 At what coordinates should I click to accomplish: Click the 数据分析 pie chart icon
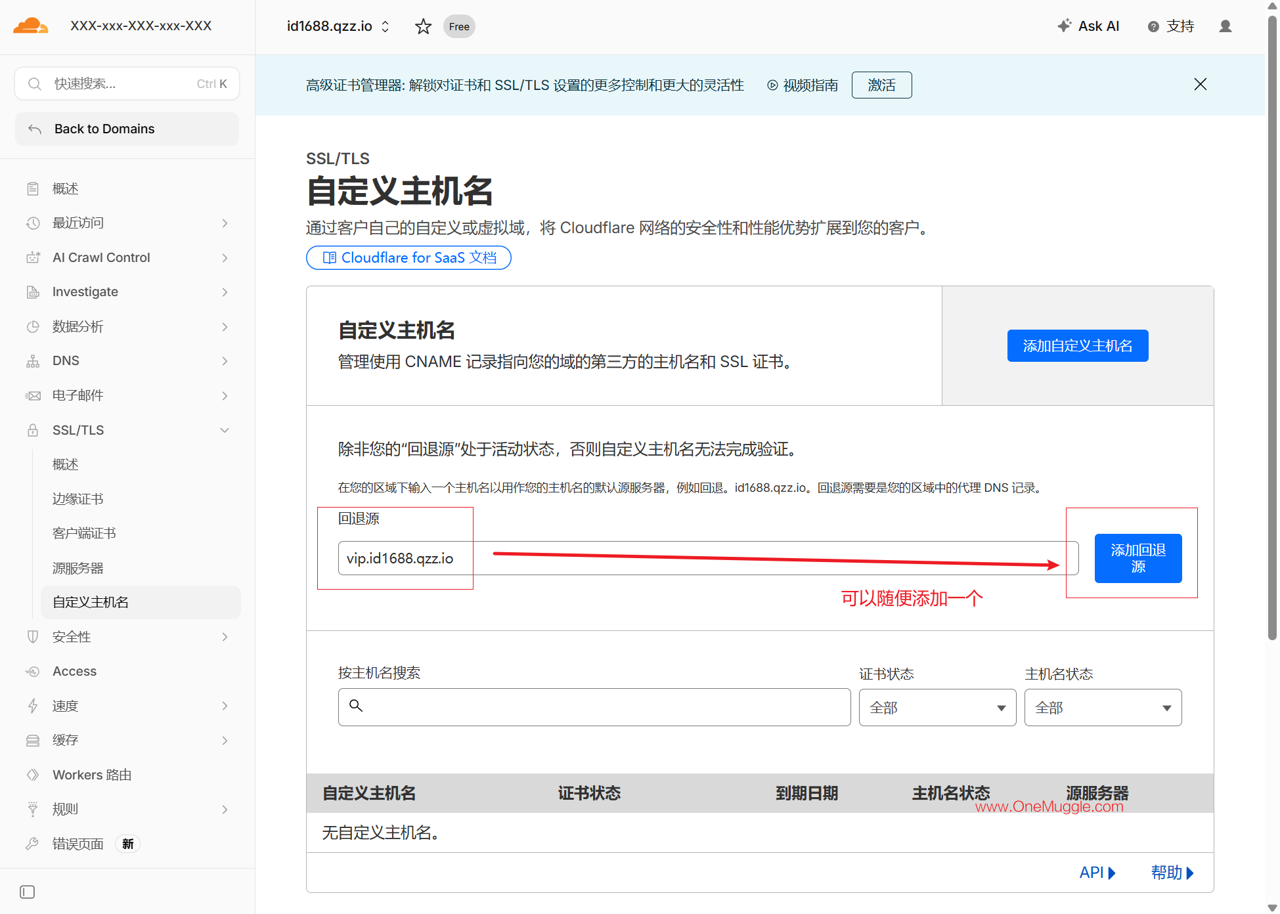click(x=33, y=326)
